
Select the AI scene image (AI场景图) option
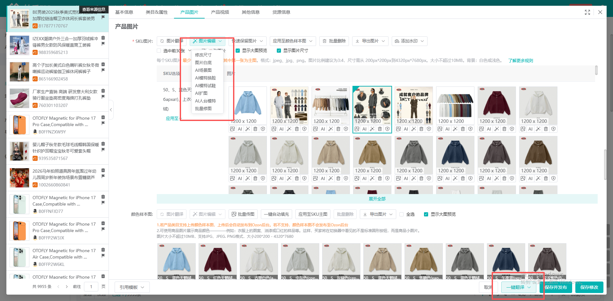point(204,70)
